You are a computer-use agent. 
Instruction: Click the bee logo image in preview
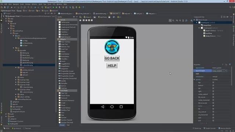pyautogui.click(x=112, y=47)
